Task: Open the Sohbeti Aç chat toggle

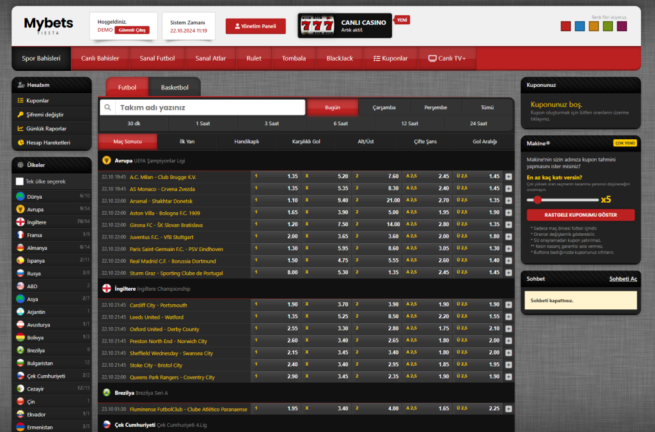Action: tap(622, 279)
